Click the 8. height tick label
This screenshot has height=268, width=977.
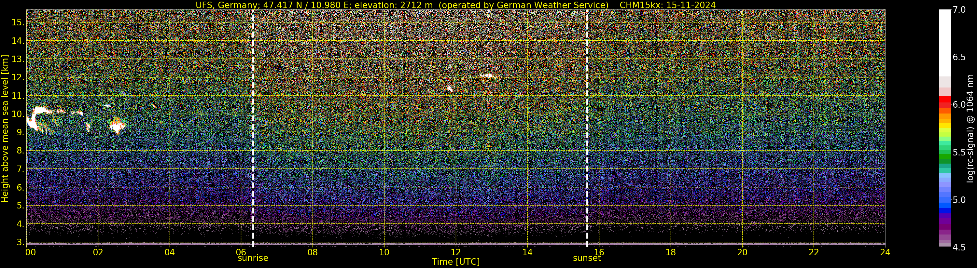pos(20,151)
